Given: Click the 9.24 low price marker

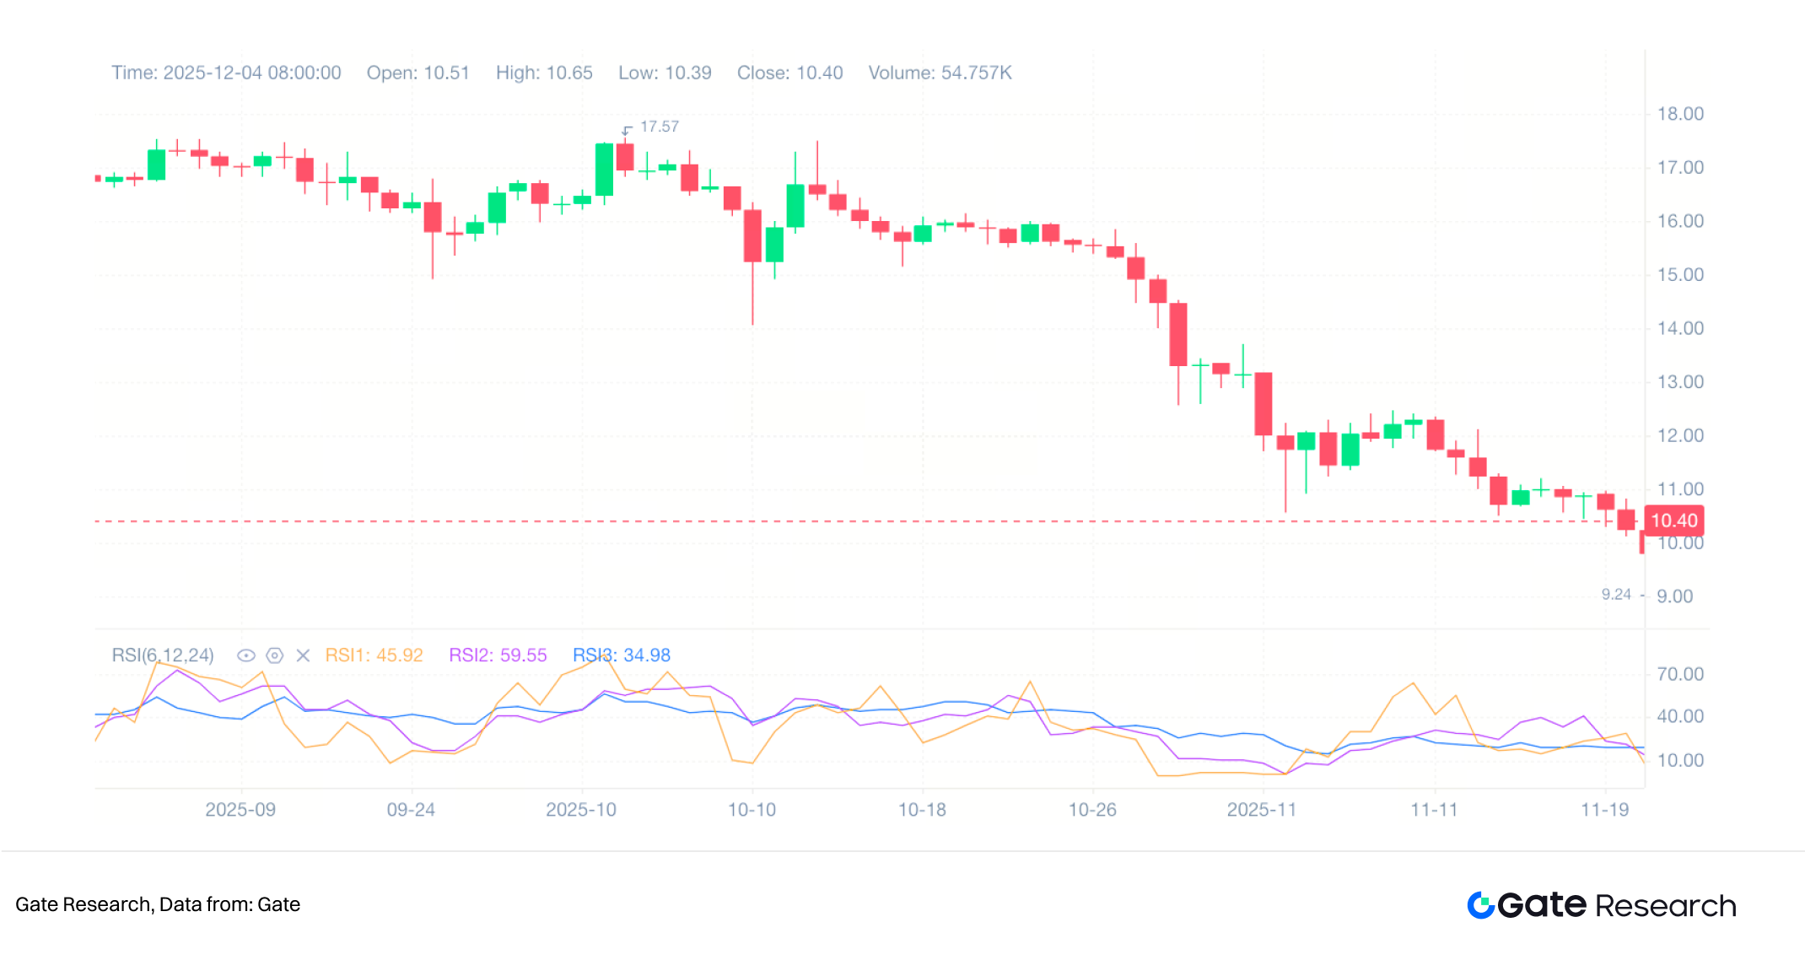Looking at the screenshot, I should [1616, 595].
